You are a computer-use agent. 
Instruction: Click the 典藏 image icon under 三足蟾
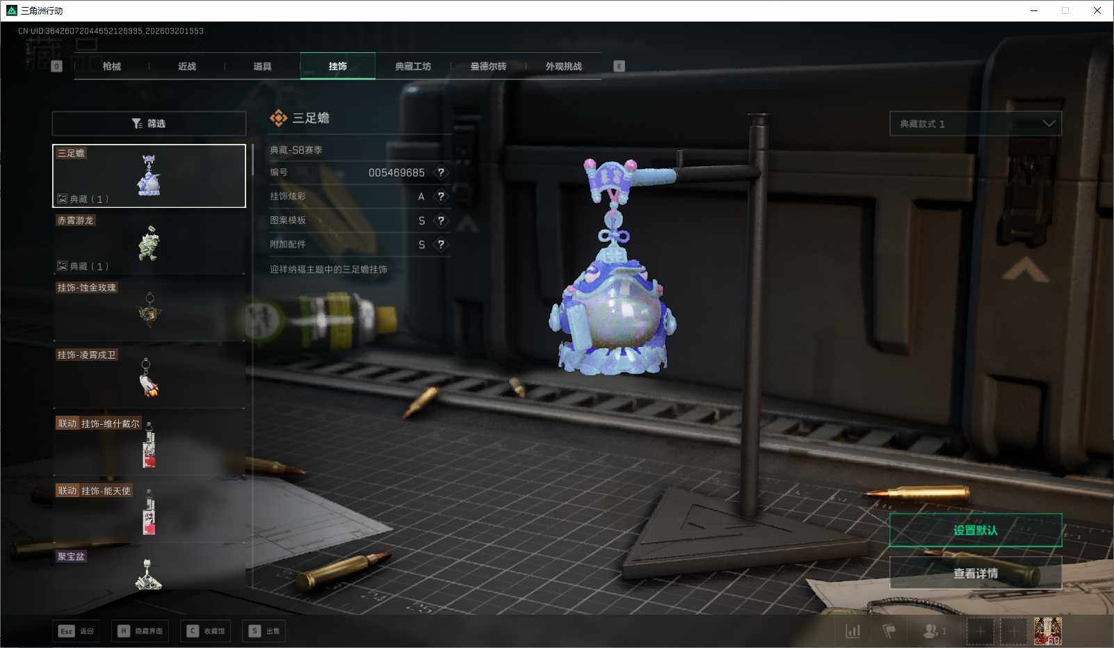[x=62, y=199]
